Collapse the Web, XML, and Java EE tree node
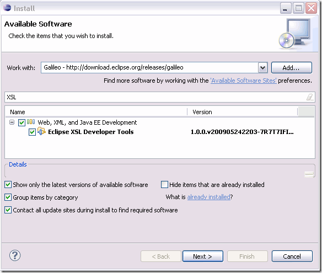The width and height of the screenshot is (322, 273). (x=12, y=122)
